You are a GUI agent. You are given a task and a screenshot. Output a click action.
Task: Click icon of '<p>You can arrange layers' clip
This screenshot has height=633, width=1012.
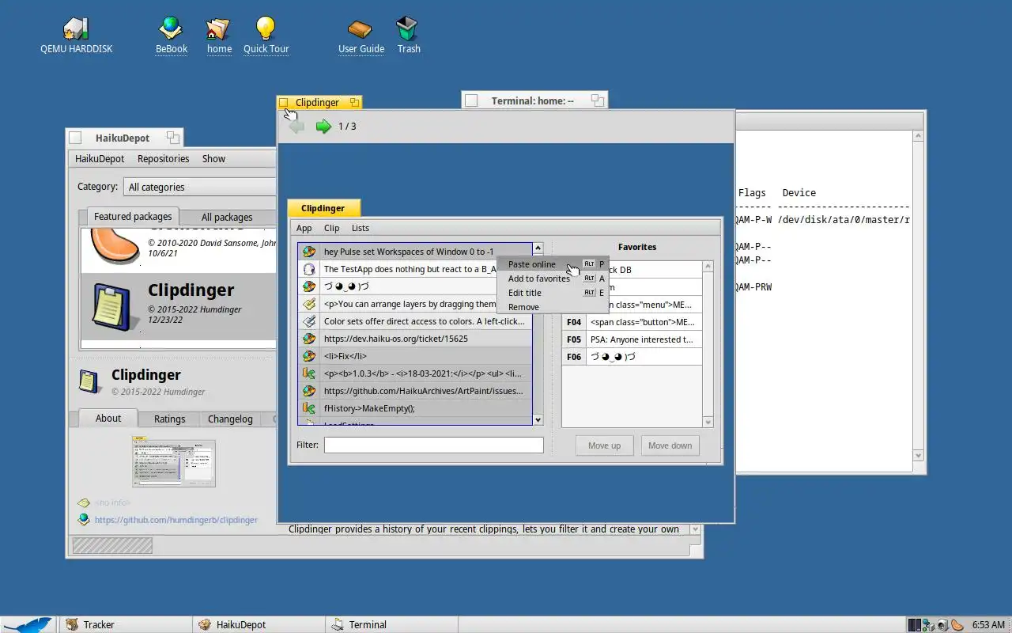point(309,304)
